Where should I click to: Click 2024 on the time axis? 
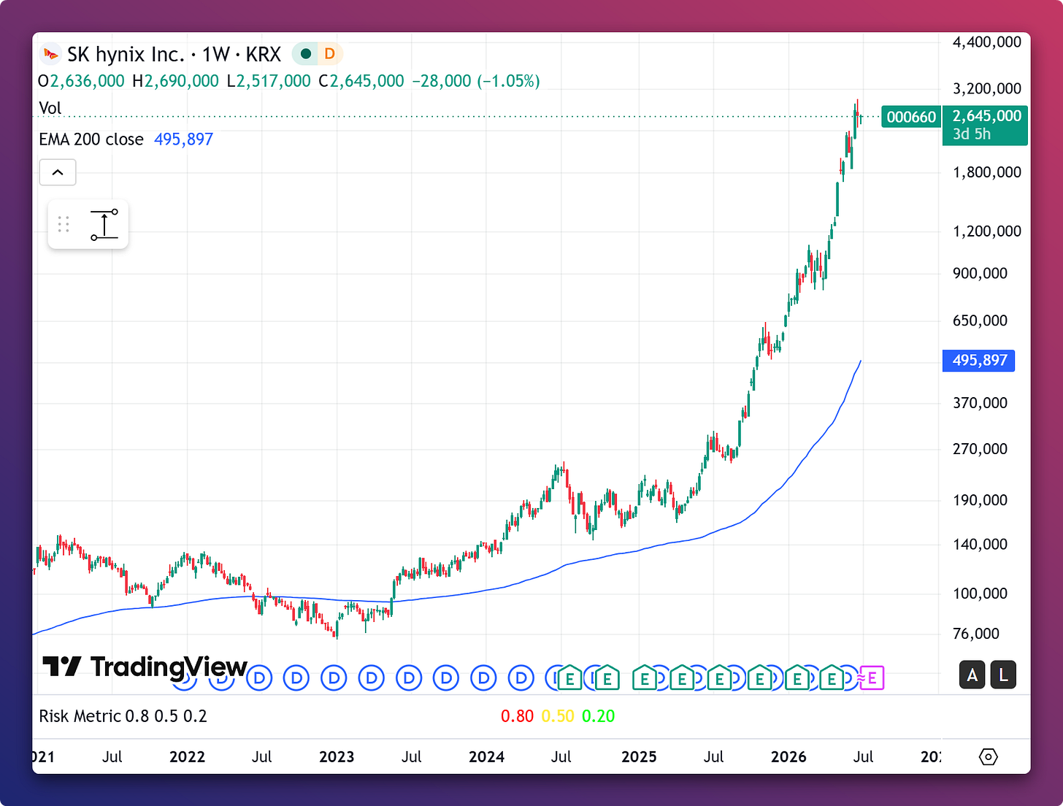point(487,757)
